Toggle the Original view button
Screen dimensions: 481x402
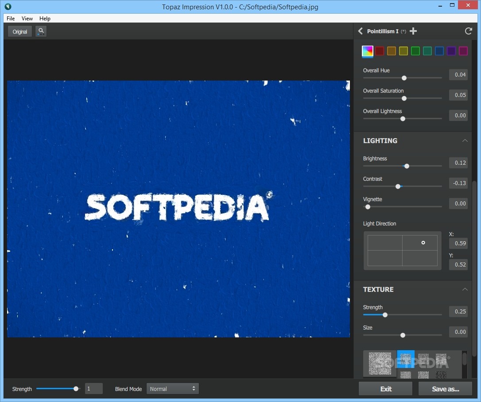(19, 31)
